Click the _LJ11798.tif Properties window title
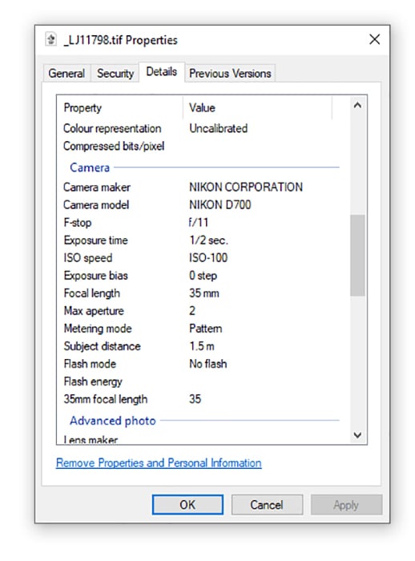Image resolution: width=415 pixels, height=561 pixels. click(x=120, y=40)
